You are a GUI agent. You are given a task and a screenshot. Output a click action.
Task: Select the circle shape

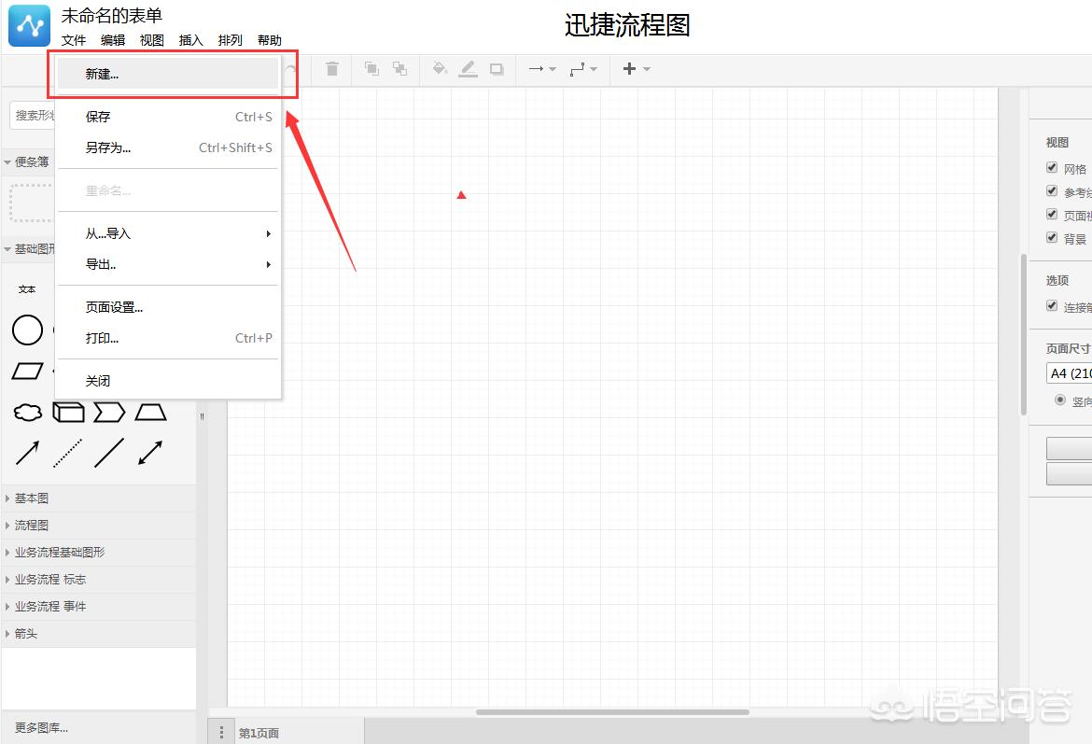click(x=27, y=330)
